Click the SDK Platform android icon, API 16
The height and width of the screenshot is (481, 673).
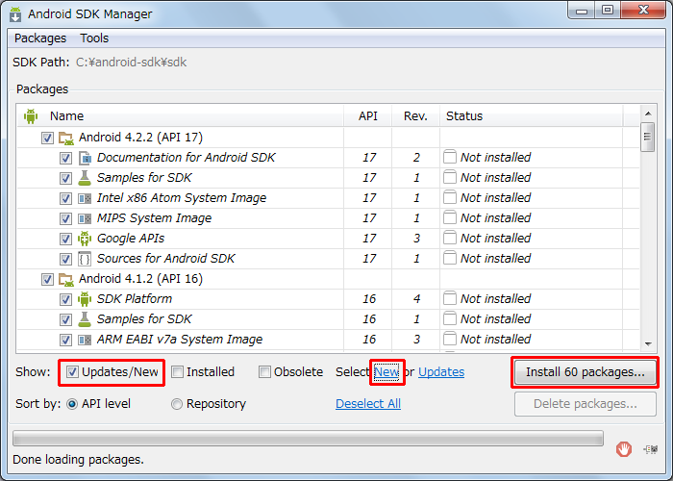86,299
